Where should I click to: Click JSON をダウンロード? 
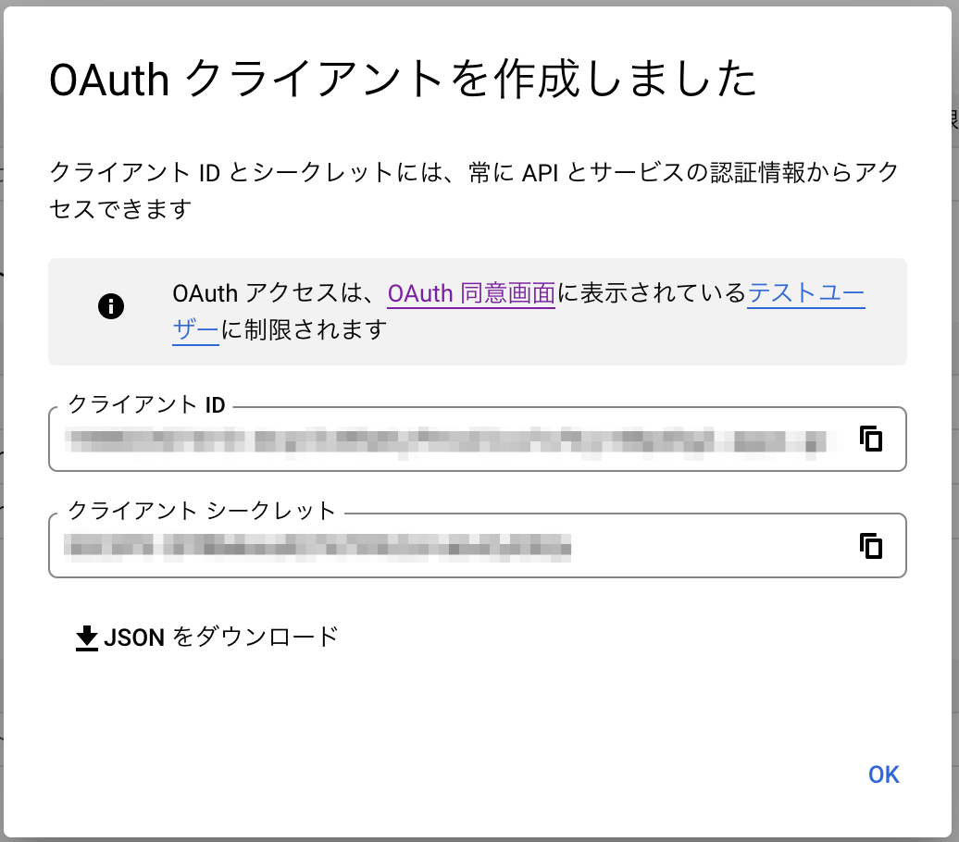click(205, 636)
